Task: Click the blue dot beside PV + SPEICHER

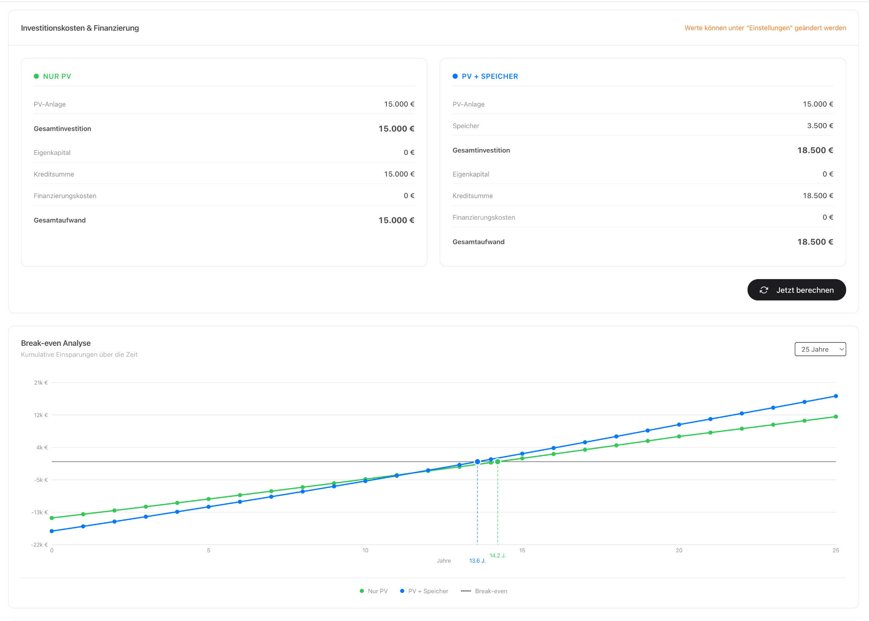Action: click(455, 76)
